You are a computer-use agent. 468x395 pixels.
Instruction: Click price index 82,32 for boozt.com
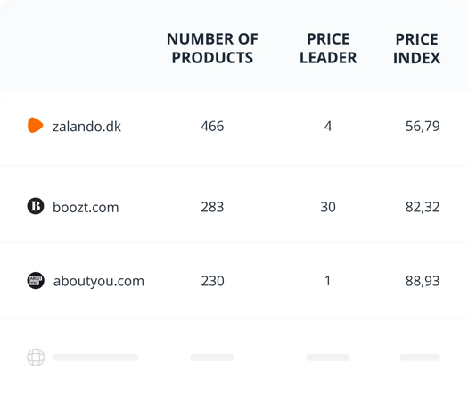423,207
